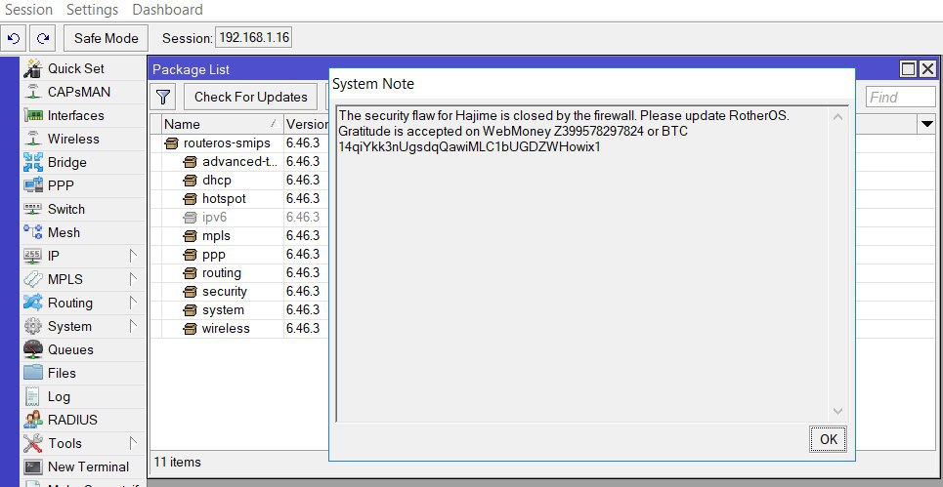Image resolution: width=943 pixels, height=487 pixels.
Task: Click OK in the System Note dialog
Action: [x=828, y=439]
